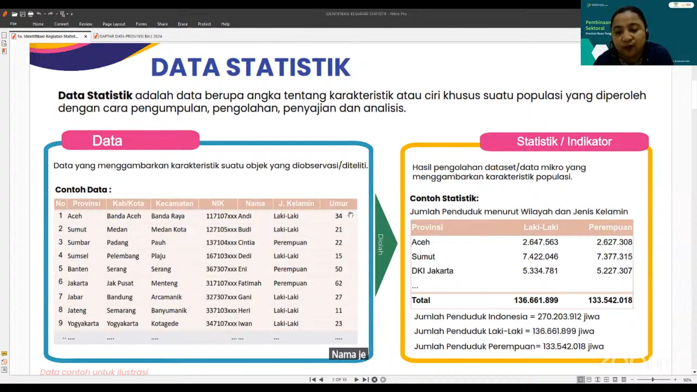Jump to the first page
This screenshot has height=392, width=697.
(x=312, y=380)
